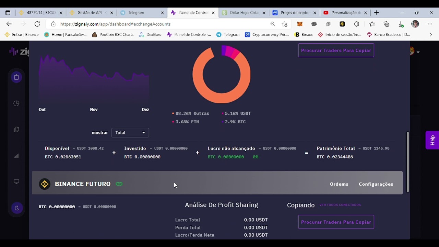Click the green link icon beside Binance Futuro

(119, 184)
